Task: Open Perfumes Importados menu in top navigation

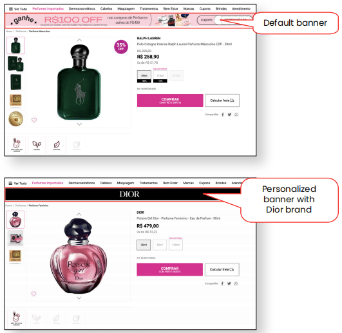Action: coord(48,9)
